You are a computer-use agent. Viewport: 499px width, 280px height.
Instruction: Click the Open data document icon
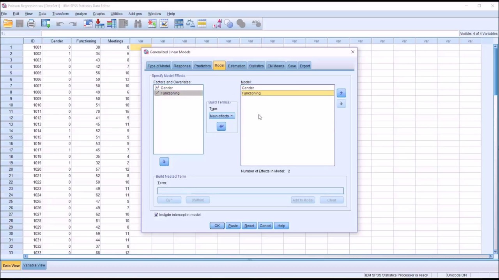coord(8,24)
